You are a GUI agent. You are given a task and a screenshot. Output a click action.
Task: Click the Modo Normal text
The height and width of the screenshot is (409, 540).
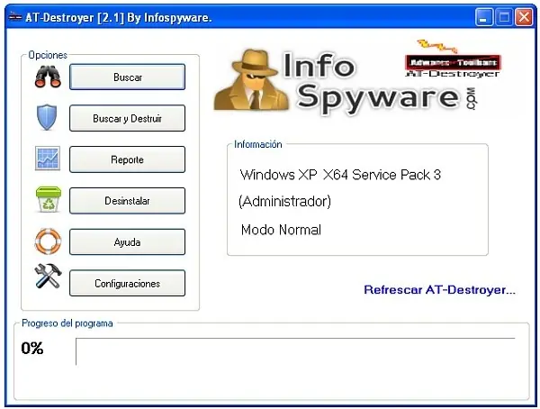tap(281, 230)
